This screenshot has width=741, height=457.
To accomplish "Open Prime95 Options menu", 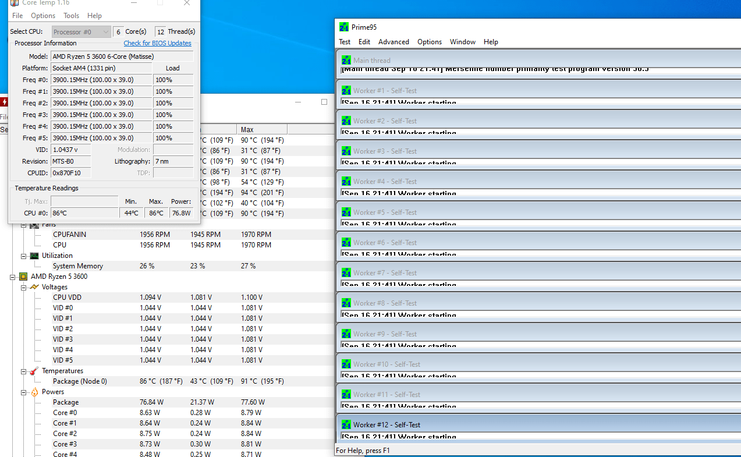I will (430, 42).
